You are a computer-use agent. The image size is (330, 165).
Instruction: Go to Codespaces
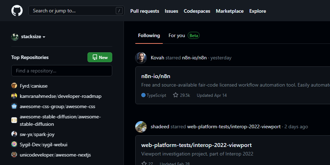(197, 11)
